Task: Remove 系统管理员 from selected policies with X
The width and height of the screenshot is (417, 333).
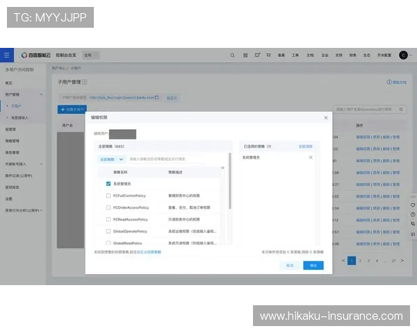Action: [x=311, y=157]
